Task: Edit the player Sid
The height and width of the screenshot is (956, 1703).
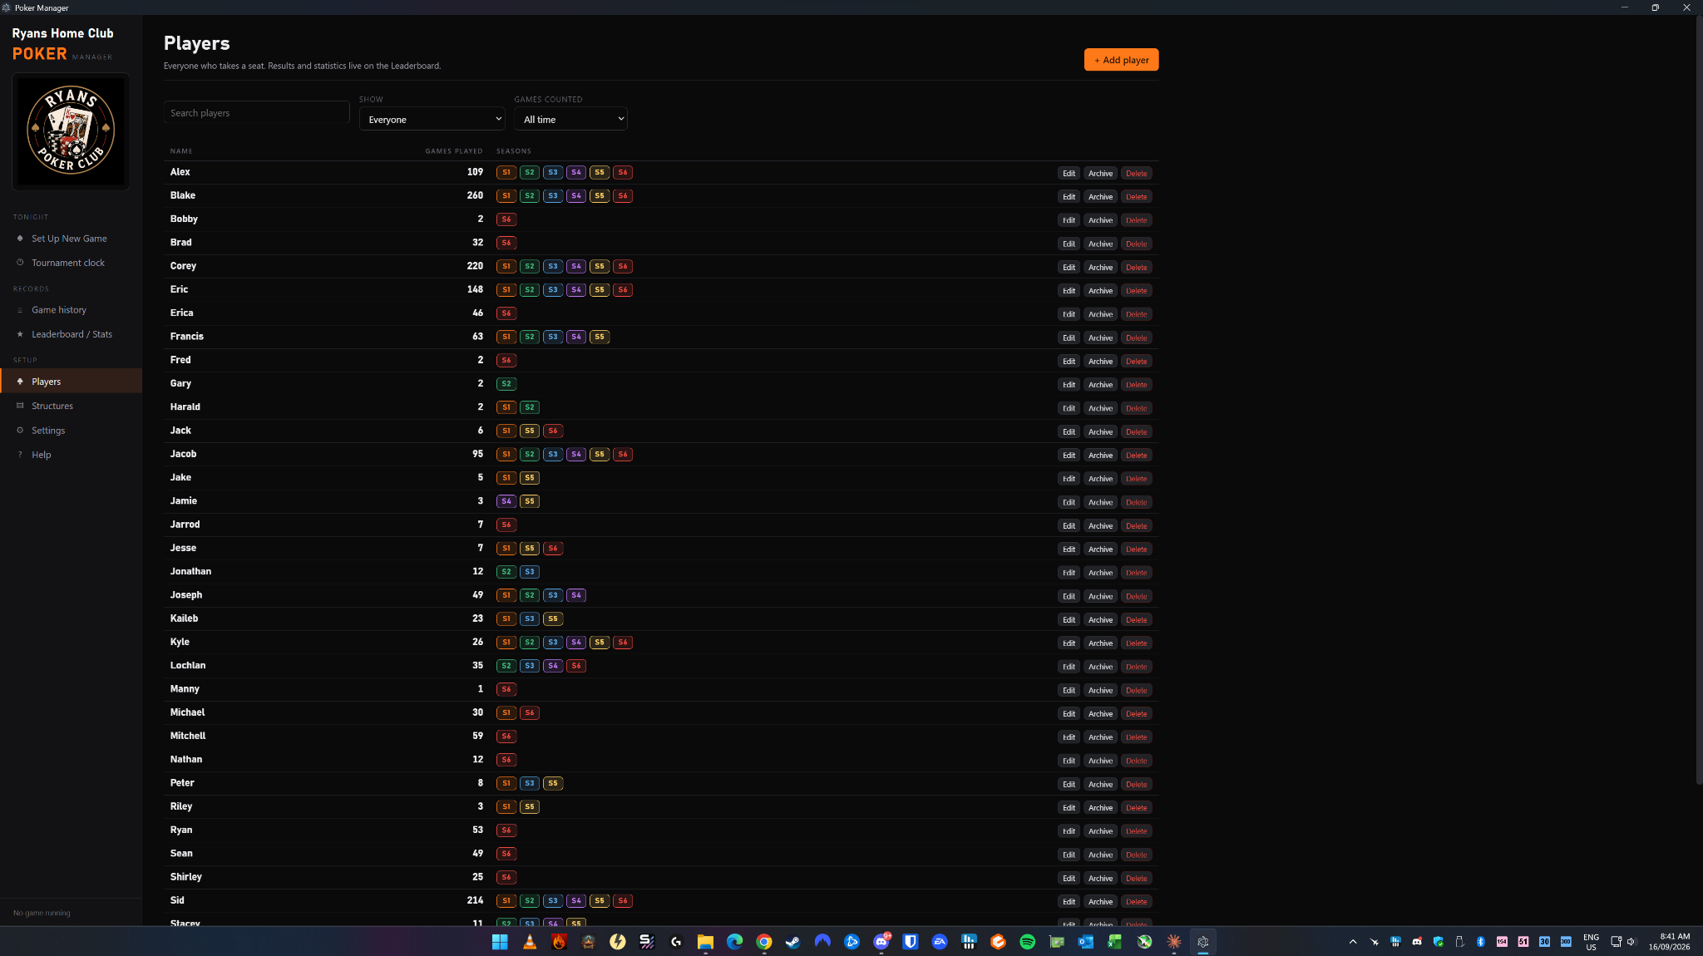Action: 1069,901
